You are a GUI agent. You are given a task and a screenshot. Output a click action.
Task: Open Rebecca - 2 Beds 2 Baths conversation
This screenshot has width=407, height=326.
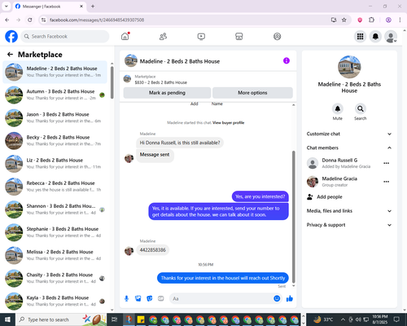coord(55,187)
